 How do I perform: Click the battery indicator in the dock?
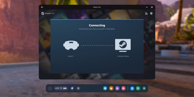pos(65,88)
